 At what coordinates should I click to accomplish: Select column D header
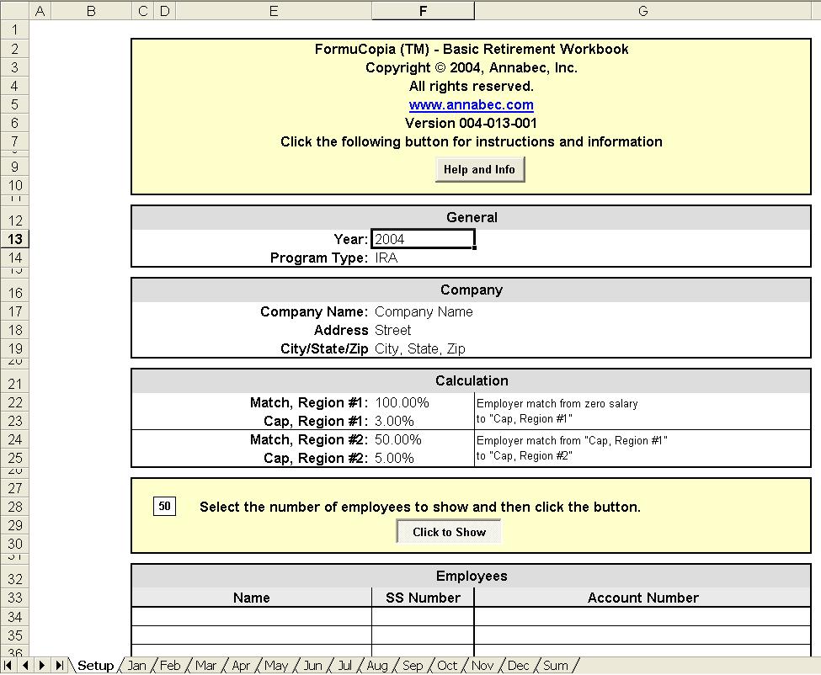(x=164, y=11)
